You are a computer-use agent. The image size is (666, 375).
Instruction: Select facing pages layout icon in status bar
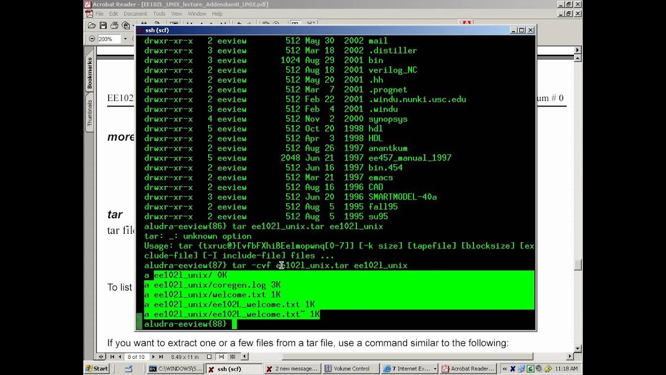click(x=233, y=357)
